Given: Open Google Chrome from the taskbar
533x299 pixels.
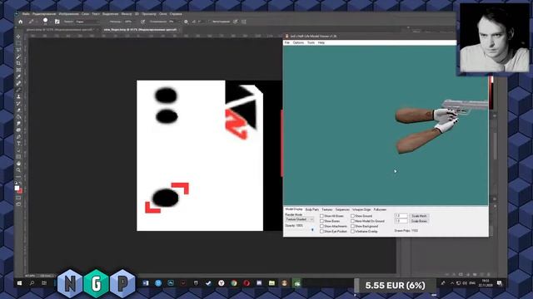Looking at the screenshot, I should coord(234,283).
